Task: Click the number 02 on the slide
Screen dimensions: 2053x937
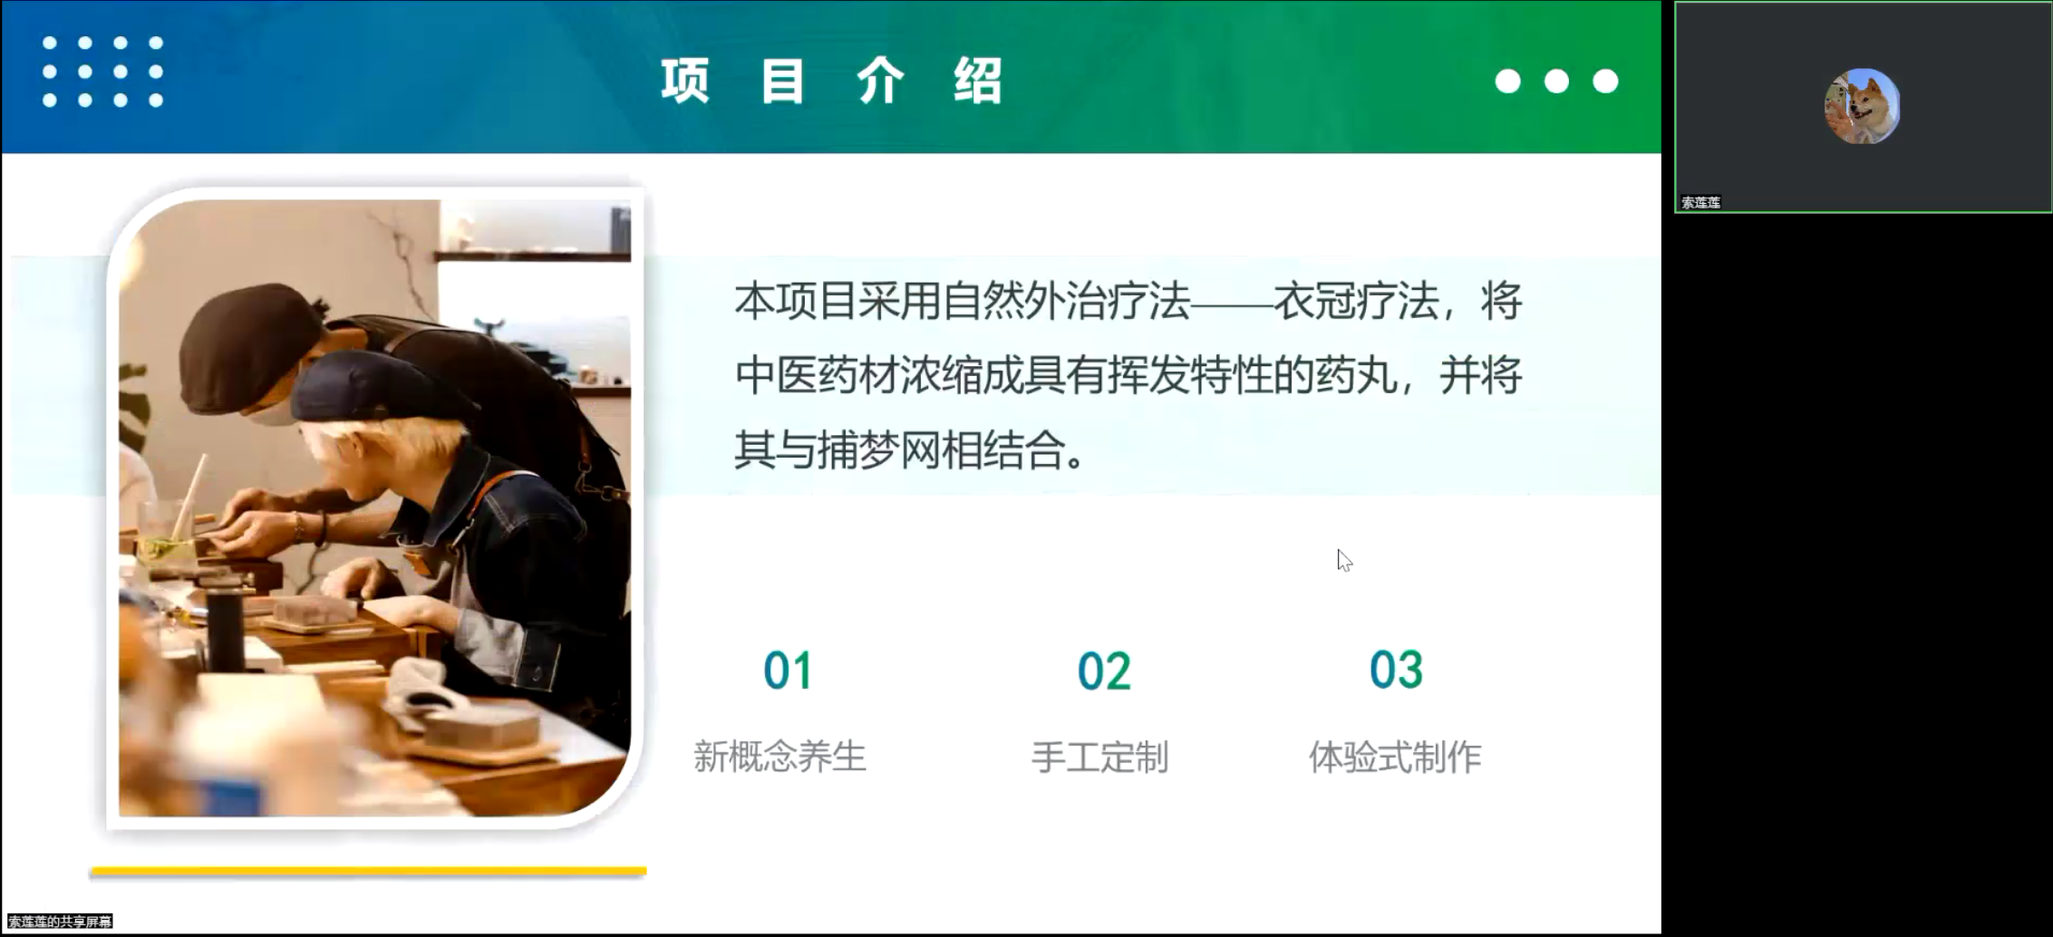Action: click(x=1103, y=671)
